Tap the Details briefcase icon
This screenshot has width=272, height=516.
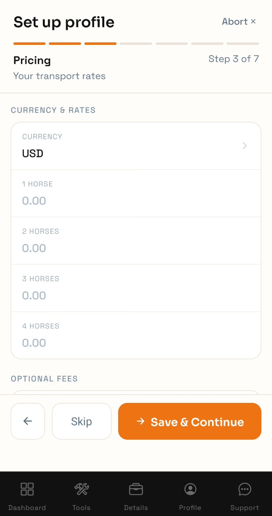[136, 489]
